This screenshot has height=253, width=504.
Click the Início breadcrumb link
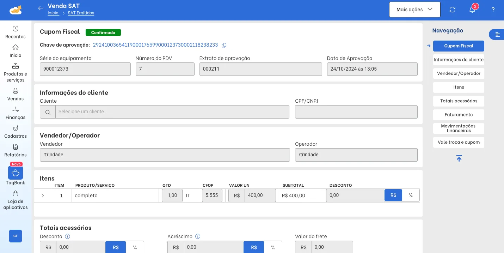53,13
